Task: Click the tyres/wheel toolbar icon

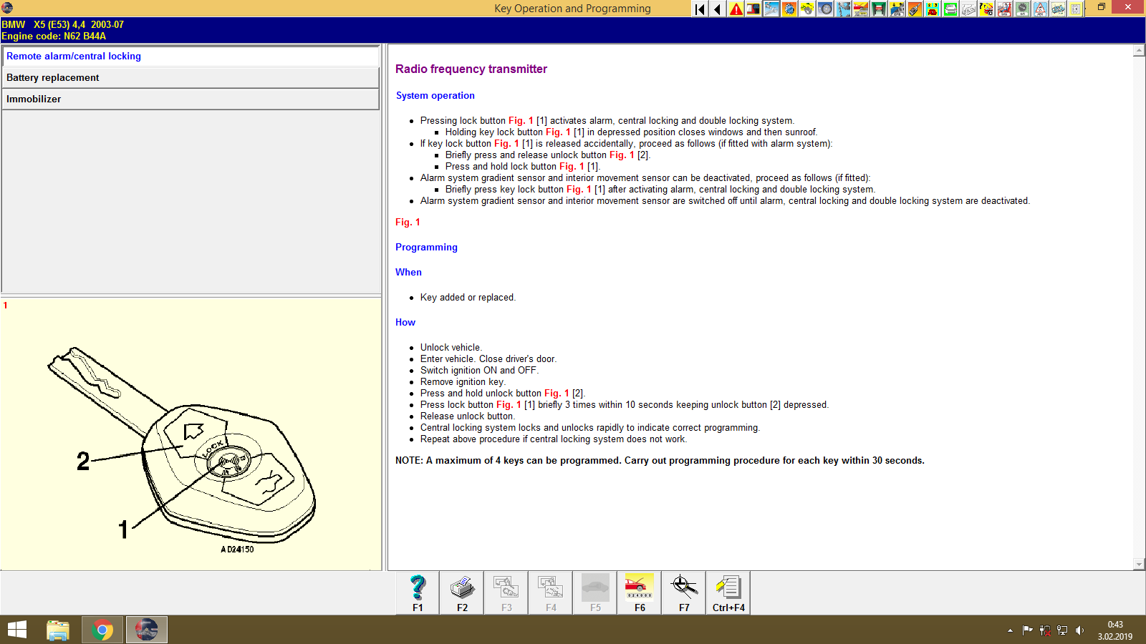Action: click(825, 9)
